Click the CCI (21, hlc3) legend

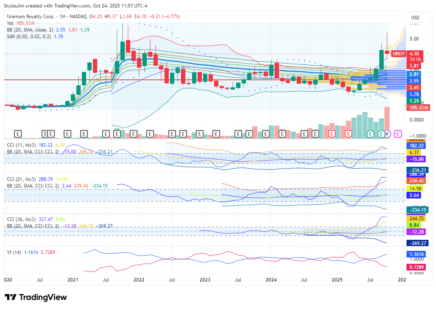tap(21, 179)
